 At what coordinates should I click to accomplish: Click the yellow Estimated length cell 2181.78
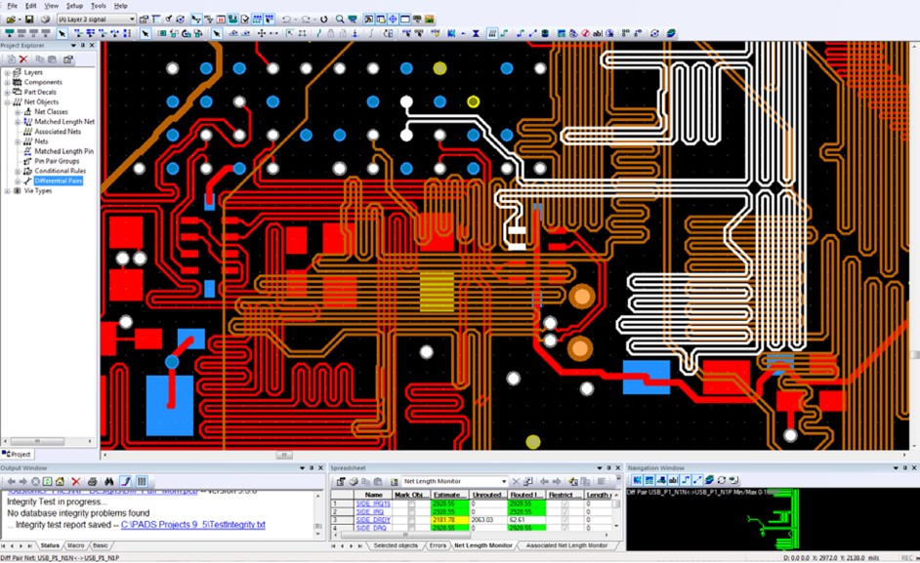coord(444,520)
